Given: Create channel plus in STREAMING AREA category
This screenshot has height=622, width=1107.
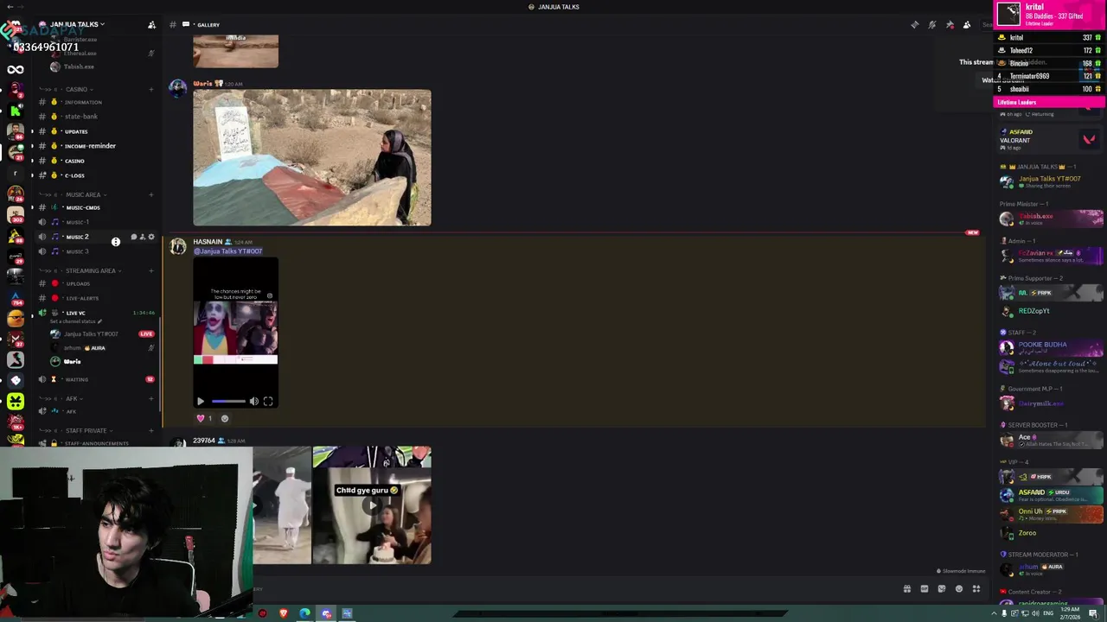Looking at the screenshot, I should pyautogui.click(x=150, y=270).
